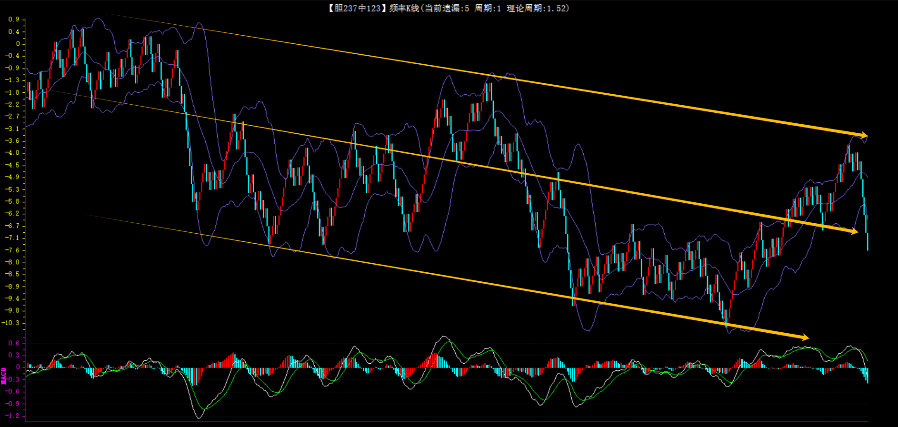Click the lower channel trend line arrowhead
Screen dimensions: 898x427
coord(805,338)
